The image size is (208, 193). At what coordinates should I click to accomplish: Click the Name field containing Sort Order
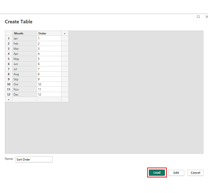34,159
